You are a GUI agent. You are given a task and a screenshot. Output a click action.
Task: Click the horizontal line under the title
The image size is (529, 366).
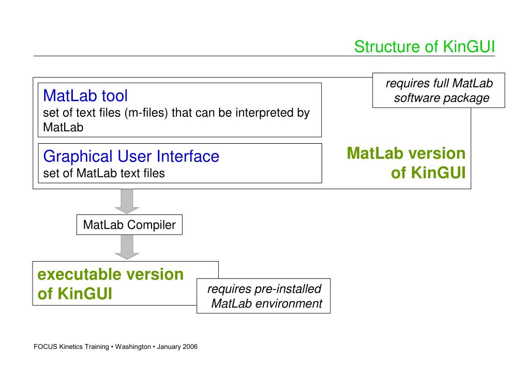(x=264, y=56)
